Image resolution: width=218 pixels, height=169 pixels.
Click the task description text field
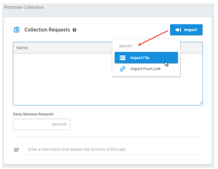tap(113, 149)
